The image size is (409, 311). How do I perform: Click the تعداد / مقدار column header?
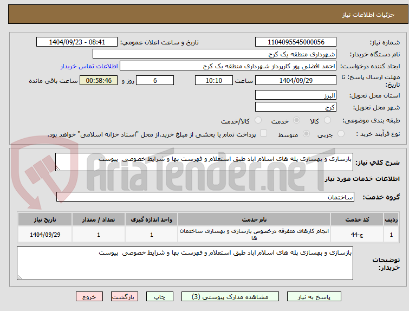click(x=99, y=219)
